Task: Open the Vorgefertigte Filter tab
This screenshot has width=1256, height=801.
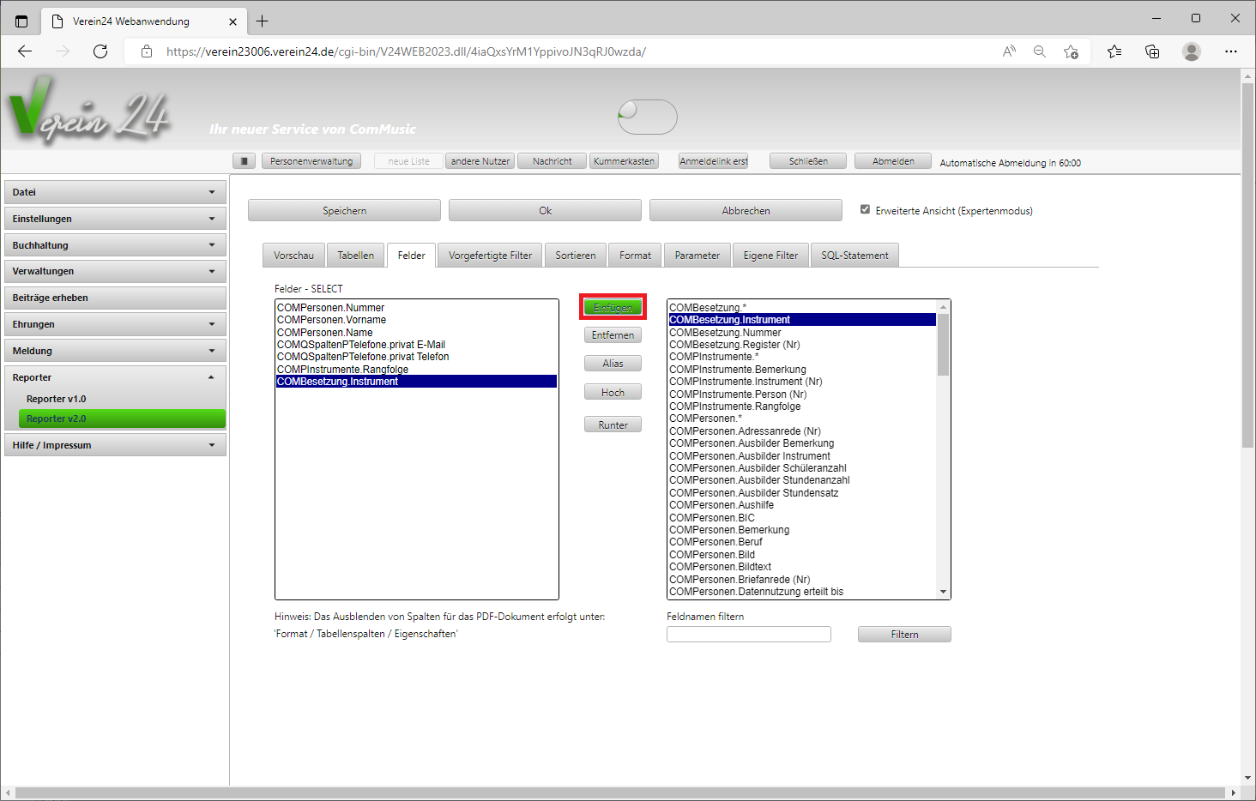Action: coord(490,256)
